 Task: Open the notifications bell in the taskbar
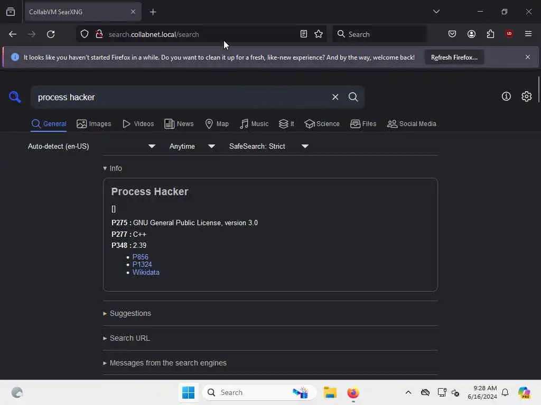[x=505, y=392]
